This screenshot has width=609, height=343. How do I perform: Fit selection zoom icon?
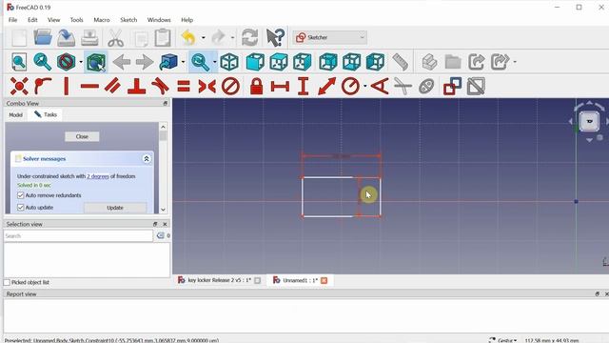pyautogui.click(x=42, y=62)
